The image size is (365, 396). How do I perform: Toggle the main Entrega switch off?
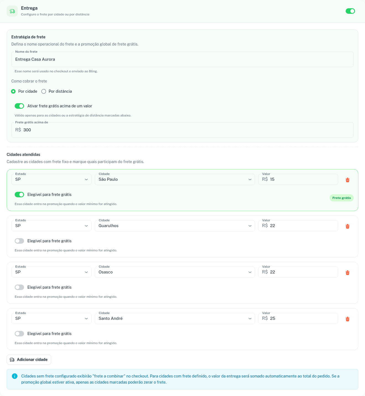pos(350,11)
